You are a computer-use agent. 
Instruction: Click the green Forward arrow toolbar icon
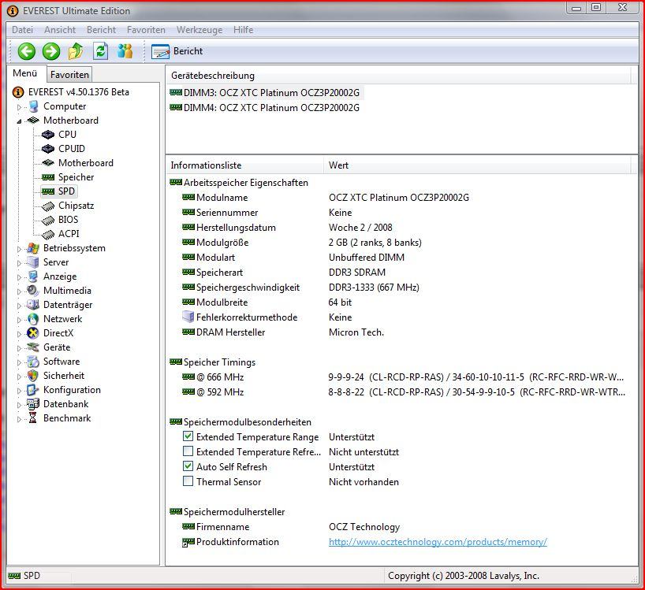pos(51,51)
